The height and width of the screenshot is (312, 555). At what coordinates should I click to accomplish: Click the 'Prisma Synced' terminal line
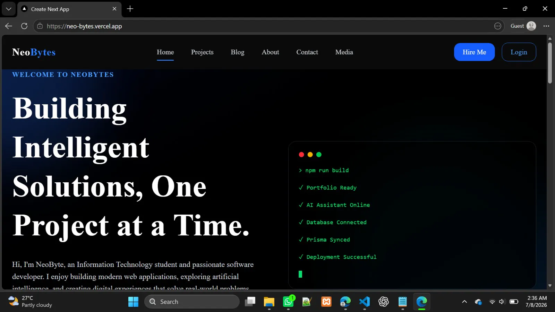pyautogui.click(x=324, y=240)
